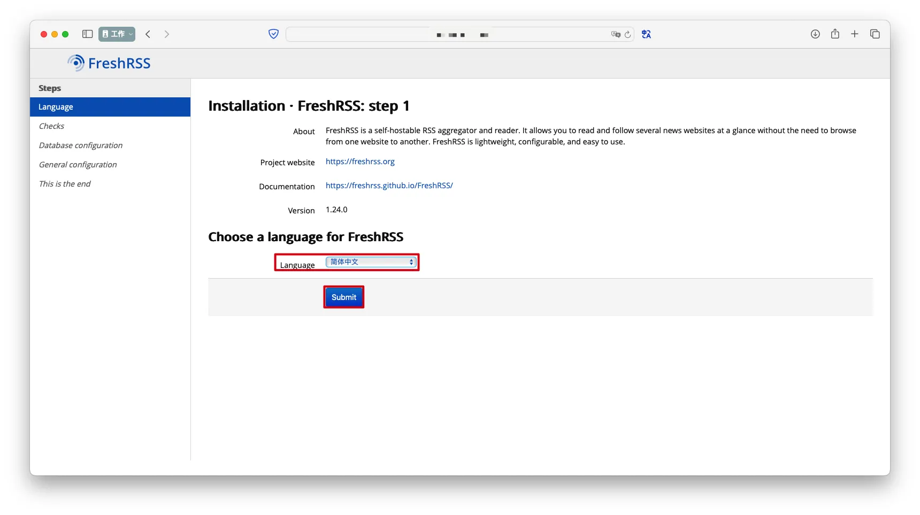Toggle the Safari sidebar icon
The height and width of the screenshot is (515, 920).
[x=88, y=34]
